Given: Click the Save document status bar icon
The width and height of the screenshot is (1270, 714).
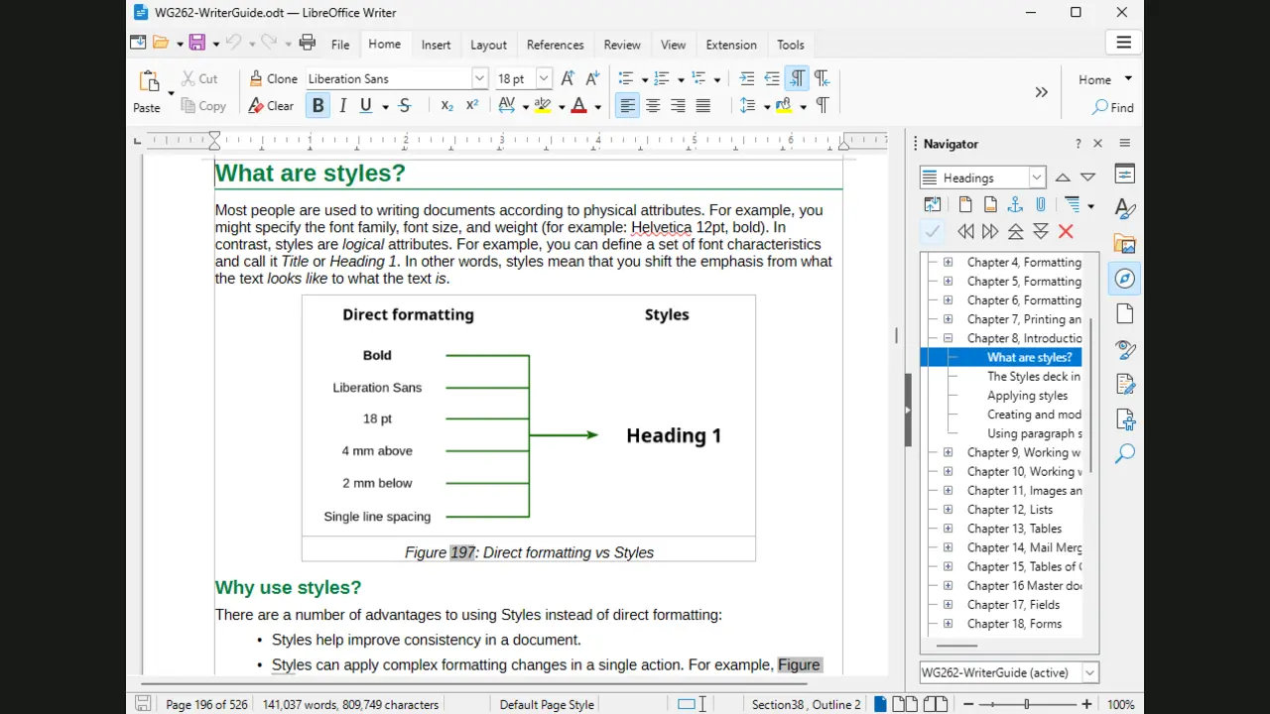Looking at the screenshot, I should 143,704.
